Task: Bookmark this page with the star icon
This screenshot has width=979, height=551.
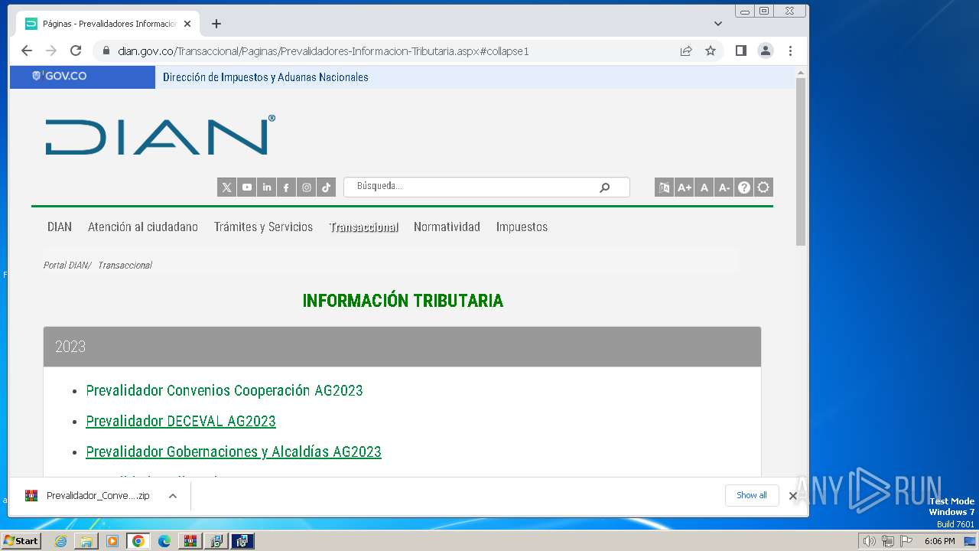Action: [711, 51]
